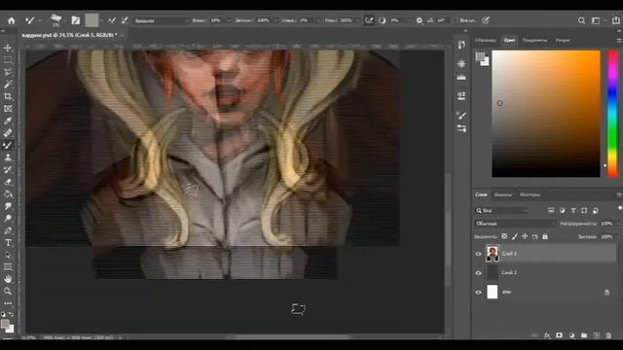This screenshot has width=623, height=350.
Task: Open the Layers panel options menu
Action: pos(619,194)
